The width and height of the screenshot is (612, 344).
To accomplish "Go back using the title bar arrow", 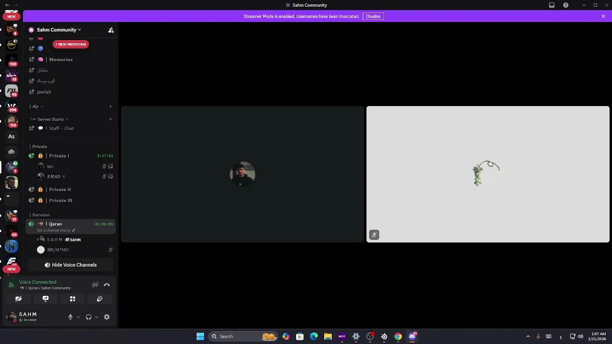I will coord(7,5).
